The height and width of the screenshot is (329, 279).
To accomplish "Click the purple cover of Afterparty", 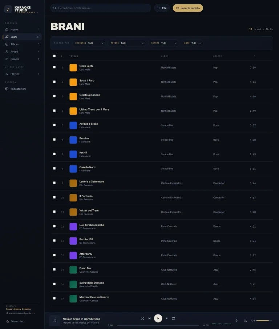I will [73, 255].
